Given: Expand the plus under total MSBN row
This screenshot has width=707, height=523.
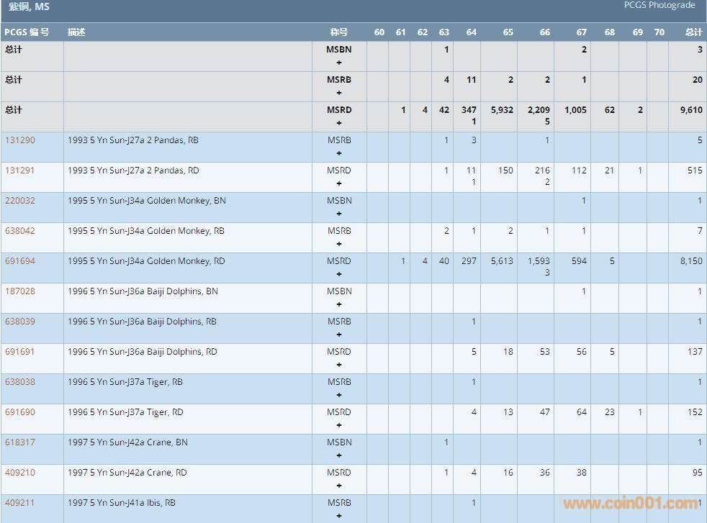Looking at the screenshot, I should [x=339, y=63].
